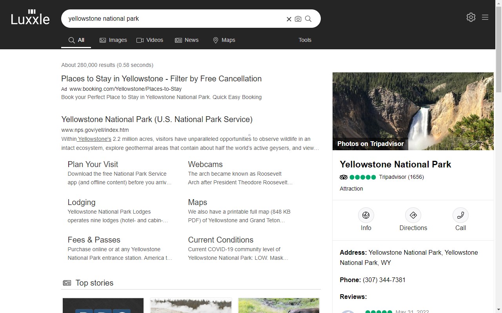Click Photos on Tripadvisor label
The width and height of the screenshot is (502, 313).
pyautogui.click(x=370, y=144)
